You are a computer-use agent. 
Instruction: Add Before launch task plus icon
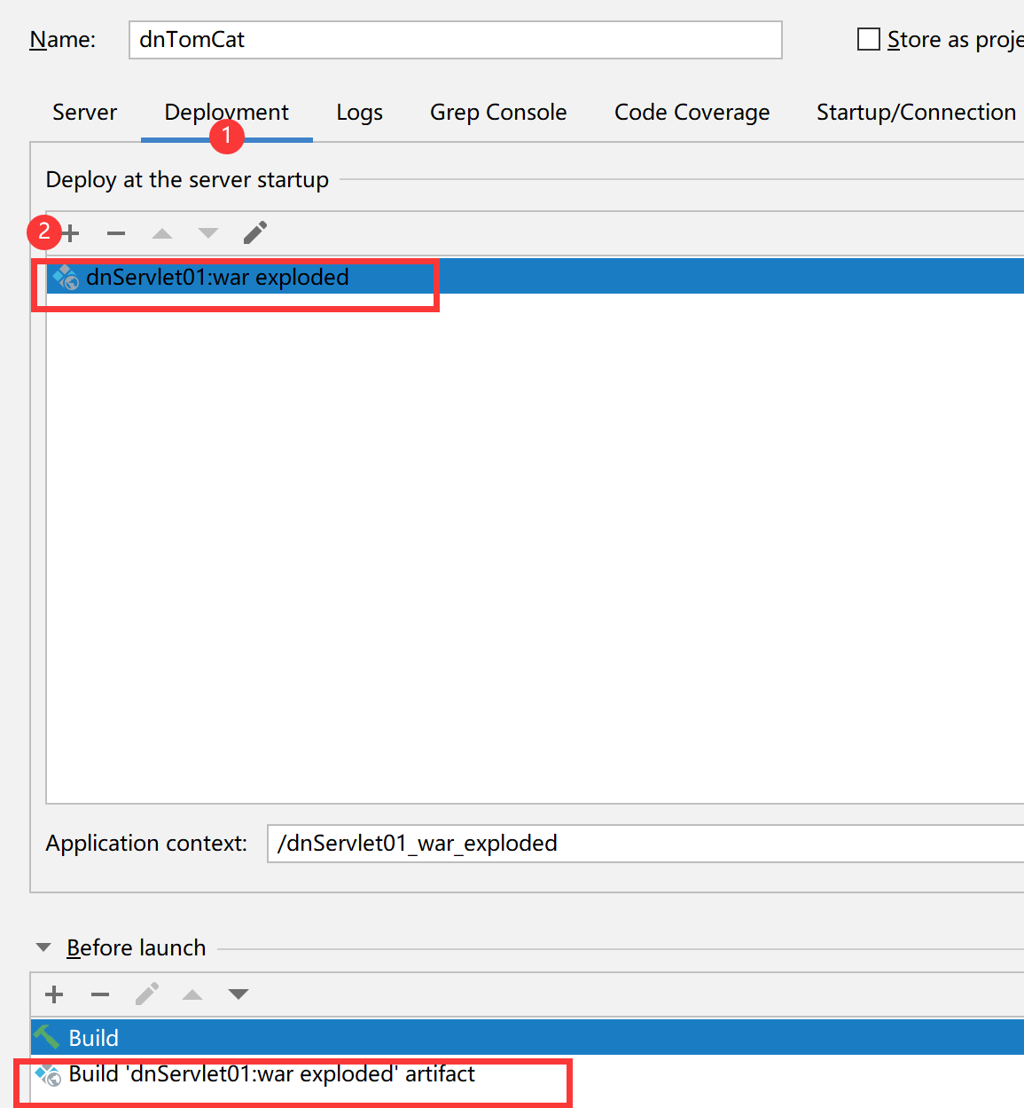coord(54,994)
